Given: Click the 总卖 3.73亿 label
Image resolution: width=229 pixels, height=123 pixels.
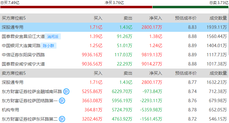Looking at the screenshot, I should 219,3.
